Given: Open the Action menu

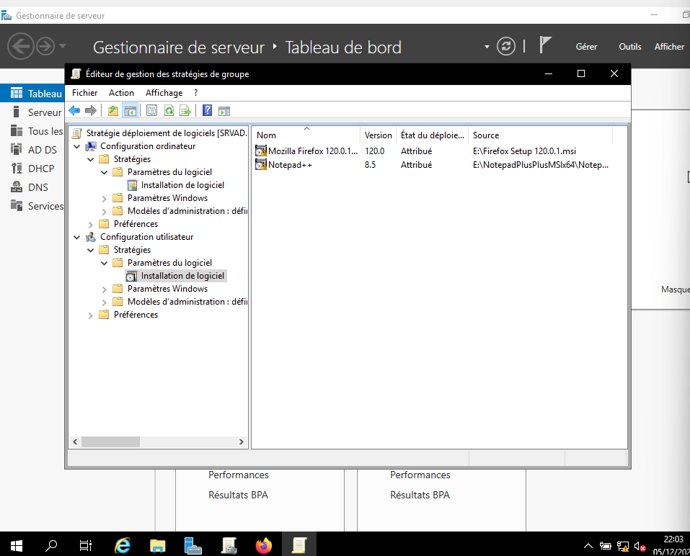Looking at the screenshot, I should click(121, 93).
